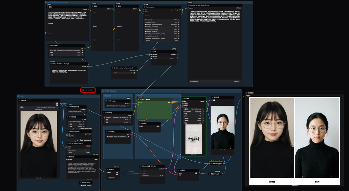Click the output portrait in the 预览图像 node
The width and height of the screenshot is (349, 191).
[x=223, y=127]
